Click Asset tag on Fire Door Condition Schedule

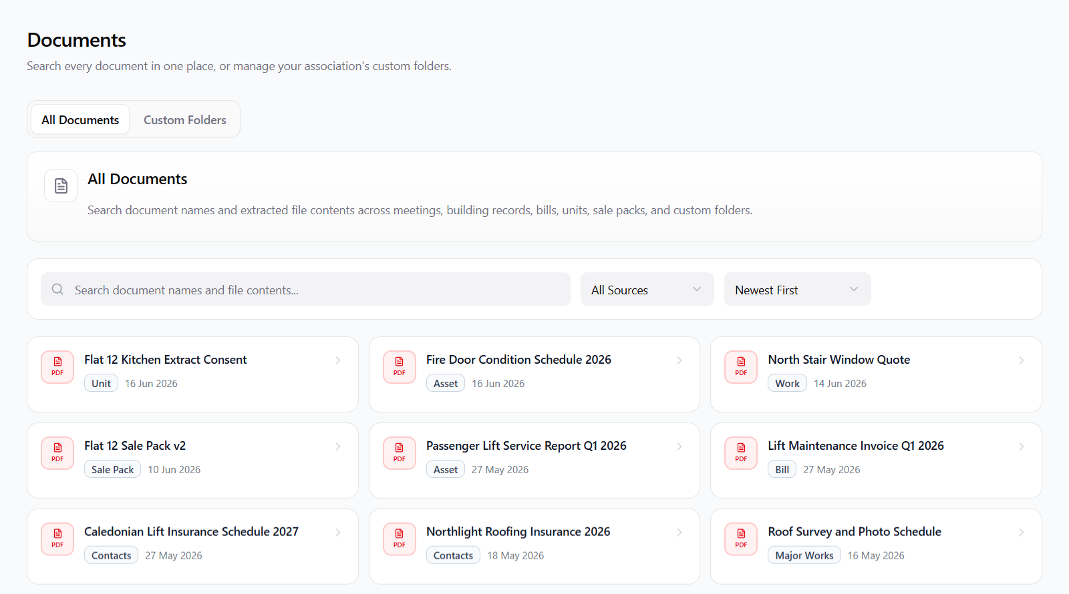(x=446, y=383)
